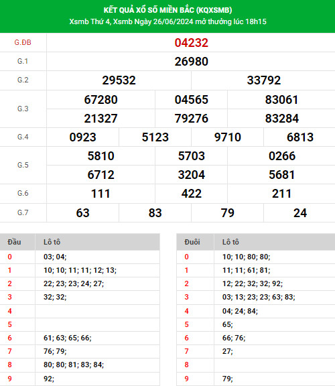
Task: Click the special prize number 04232
Action: click(191, 43)
